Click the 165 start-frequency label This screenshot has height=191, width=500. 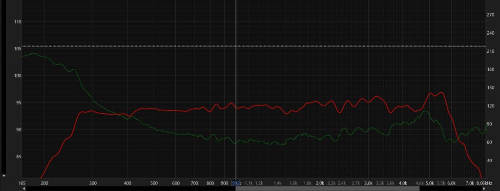22,183
